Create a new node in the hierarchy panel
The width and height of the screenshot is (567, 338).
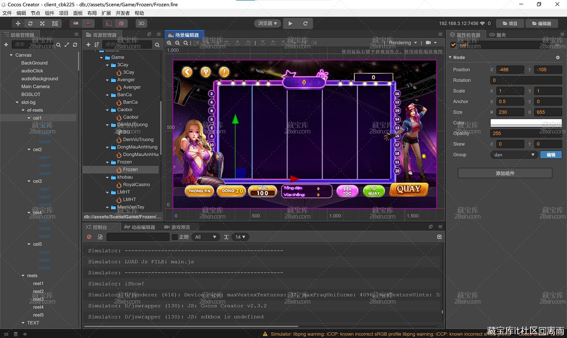[6, 44]
